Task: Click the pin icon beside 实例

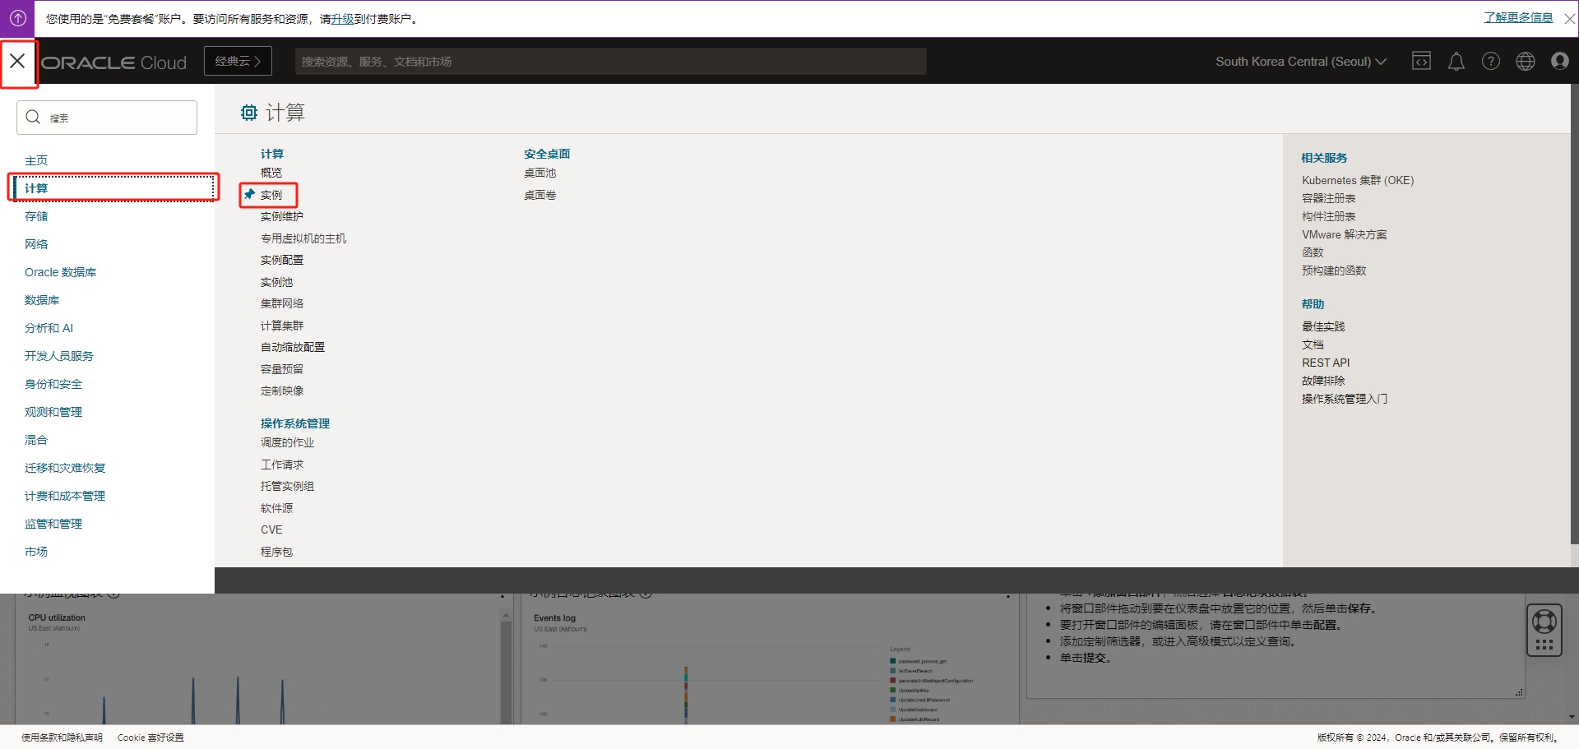Action: (x=250, y=194)
